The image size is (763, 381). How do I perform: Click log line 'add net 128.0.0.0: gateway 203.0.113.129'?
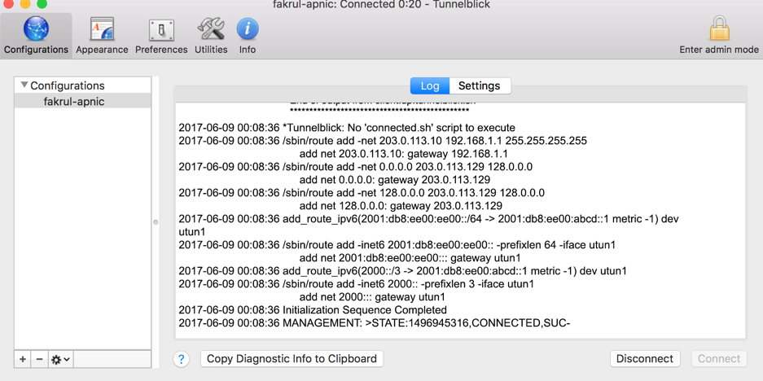click(x=401, y=206)
